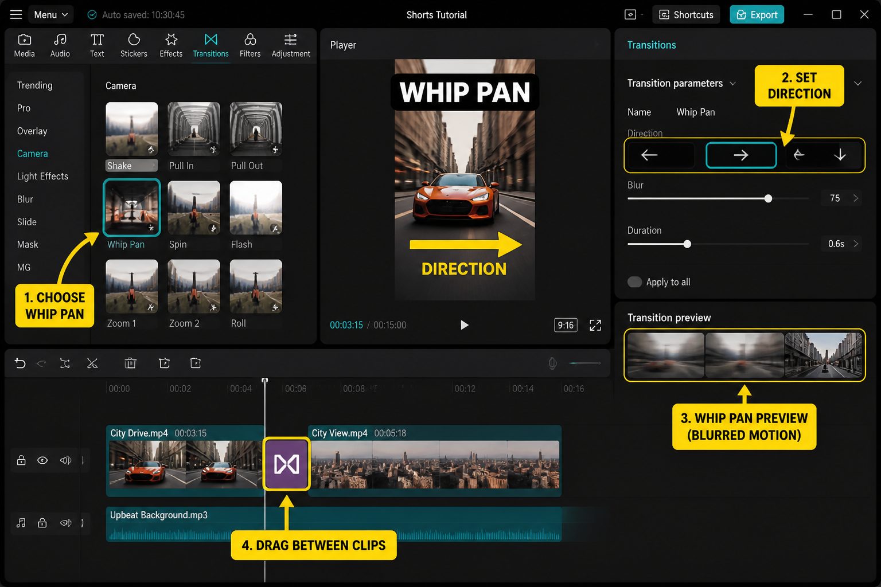Open the Adjustment panel
The width and height of the screenshot is (881, 587).
coord(291,45)
